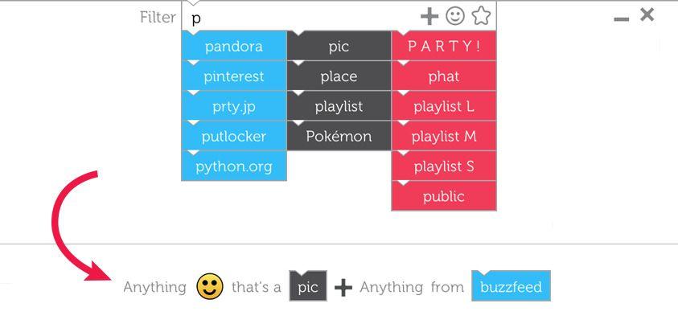Click the star icon in the filter bar
Image resolution: width=678 pixels, height=324 pixels.
(x=481, y=16)
